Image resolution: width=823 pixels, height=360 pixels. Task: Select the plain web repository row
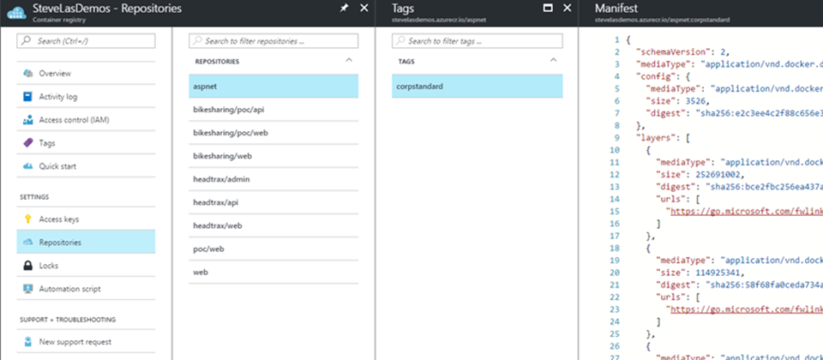[x=273, y=272]
